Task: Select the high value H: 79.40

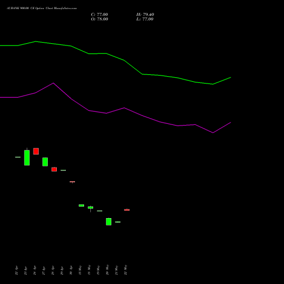Action: click(x=145, y=15)
